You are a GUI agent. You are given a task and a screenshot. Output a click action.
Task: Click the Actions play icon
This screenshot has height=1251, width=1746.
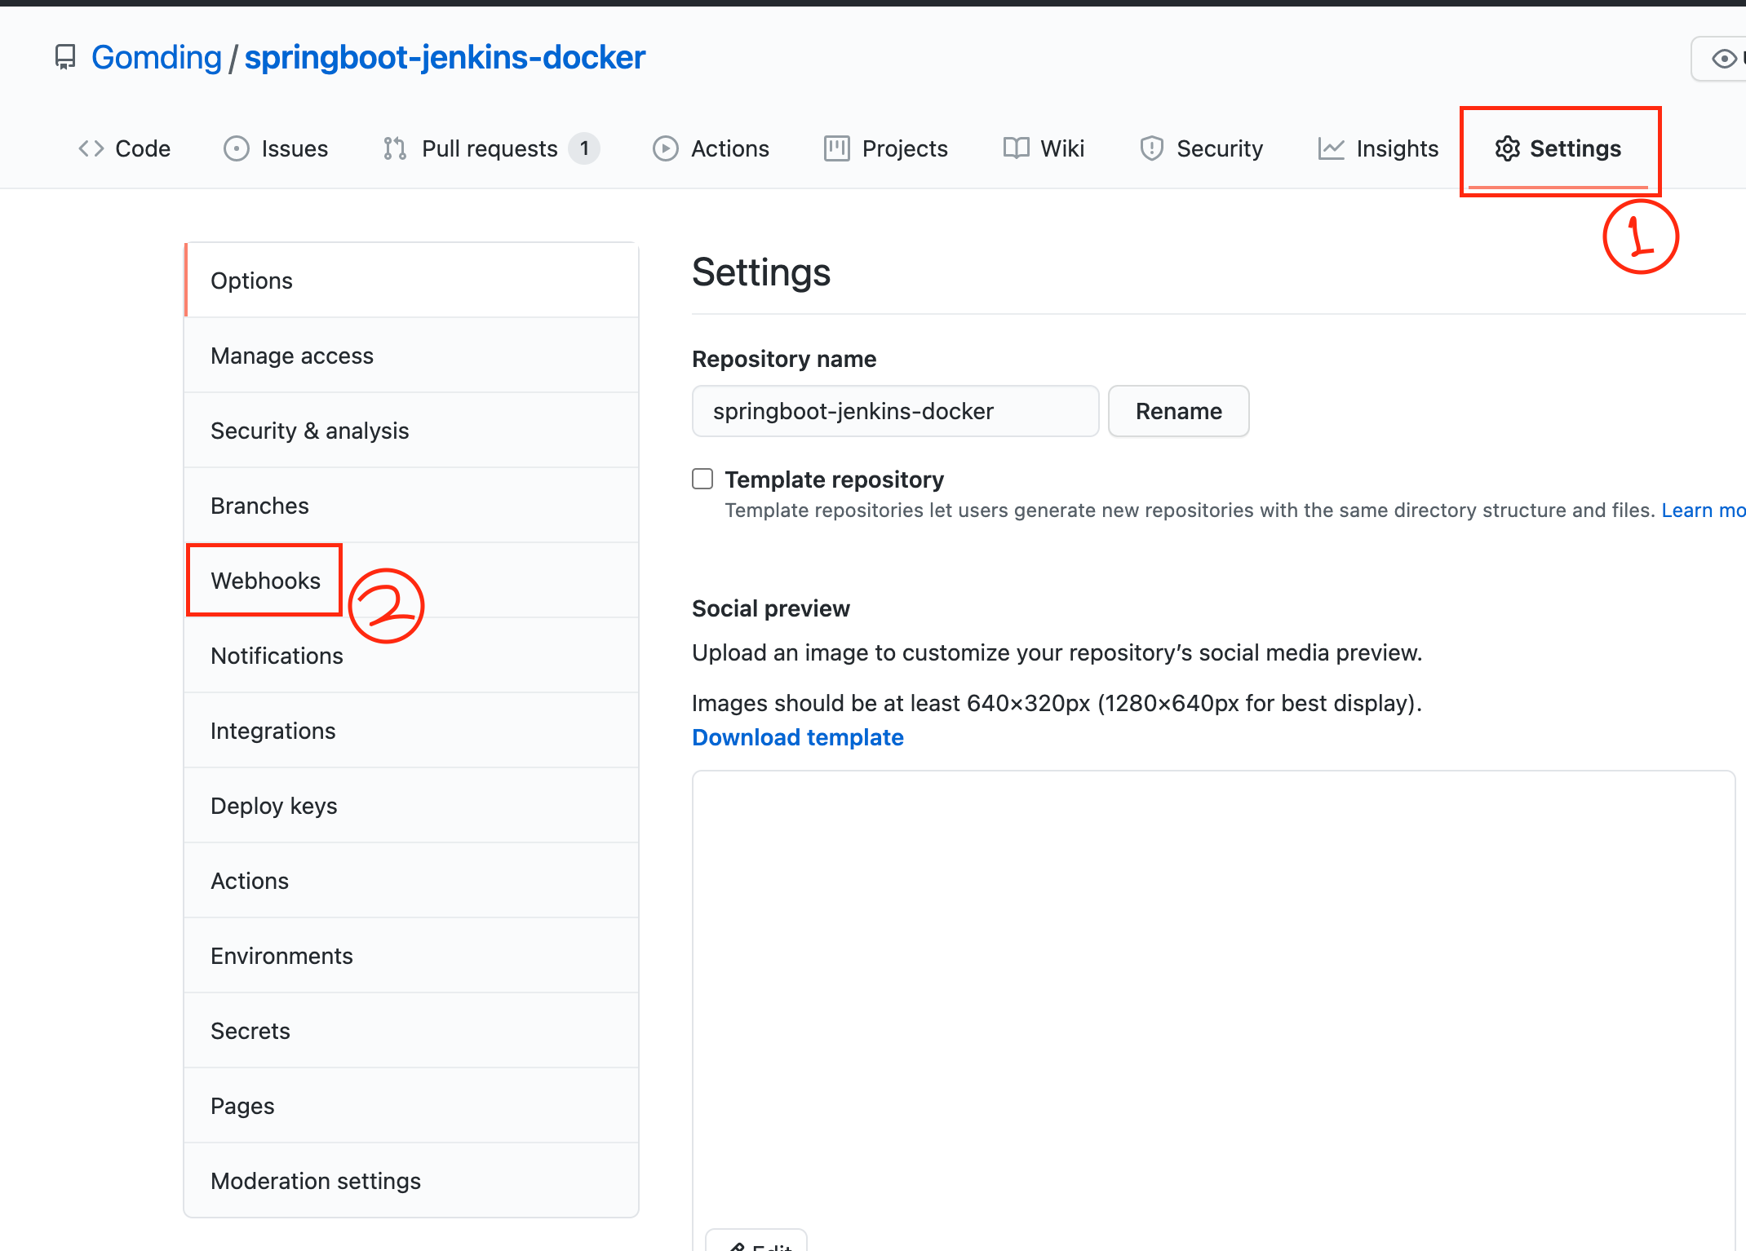(x=666, y=148)
